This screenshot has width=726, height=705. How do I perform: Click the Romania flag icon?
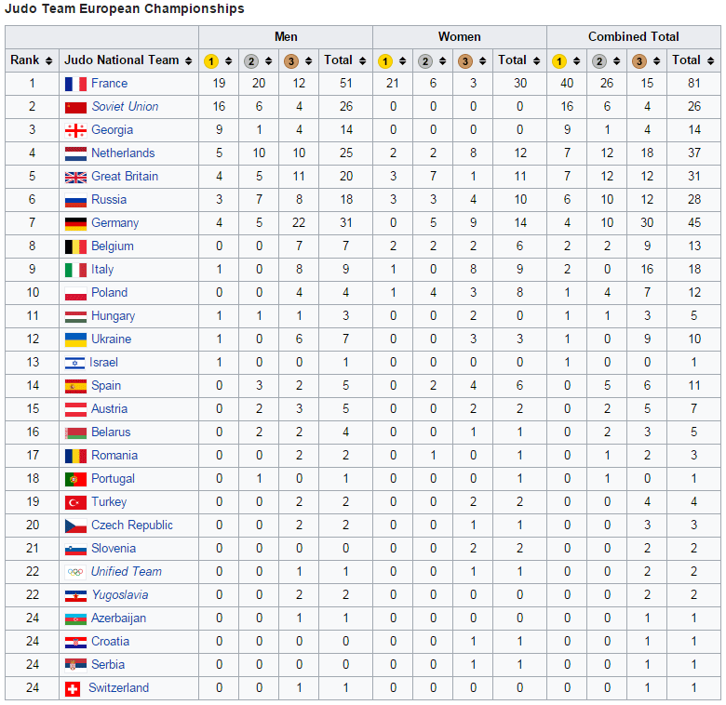pos(75,456)
